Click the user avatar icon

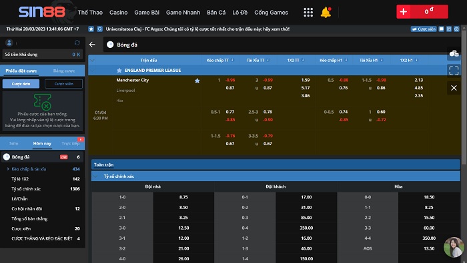click(9, 43)
